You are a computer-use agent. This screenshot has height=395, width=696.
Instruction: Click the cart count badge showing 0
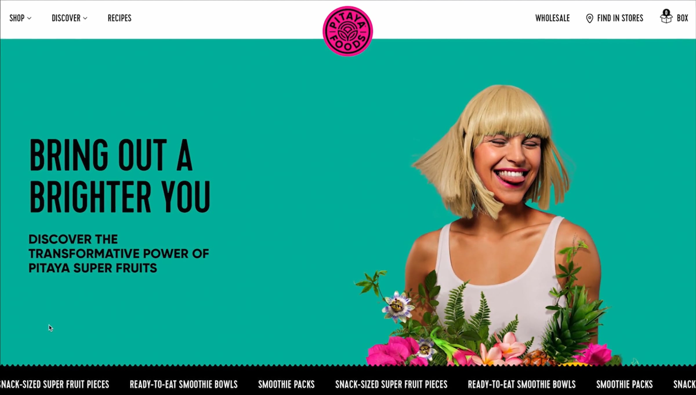pyautogui.click(x=666, y=12)
